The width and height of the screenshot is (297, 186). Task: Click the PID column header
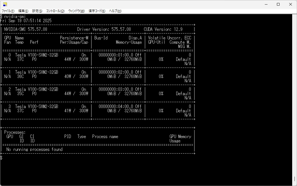(68, 136)
